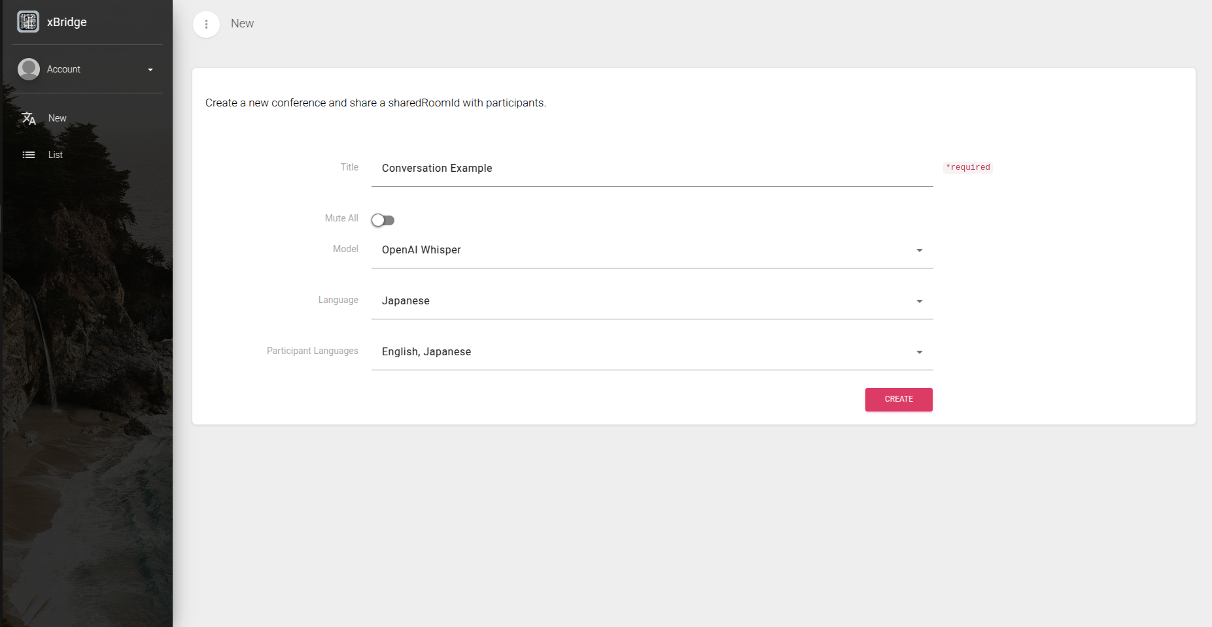
Task: Click the xBridge brand name link
Action: 67,22
